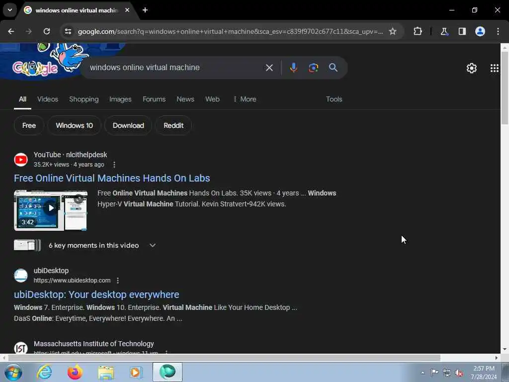The image size is (509, 382).
Task: Click the ubidesktop.com URL text
Action: pos(72,281)
